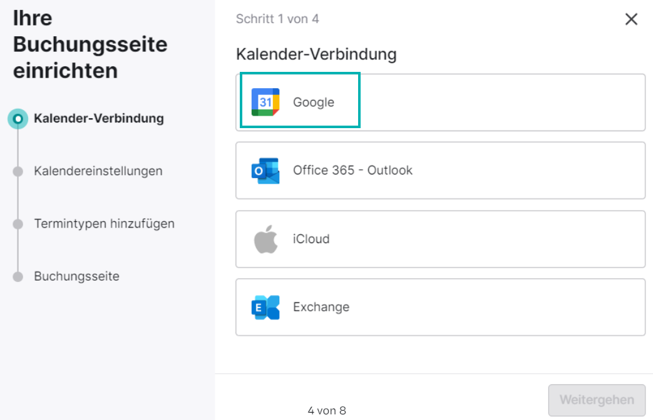This screenshot has width=653, height=420.
Task: Close the booking page setup dialog
Action: pyautogui.click(x=631, y=19)
